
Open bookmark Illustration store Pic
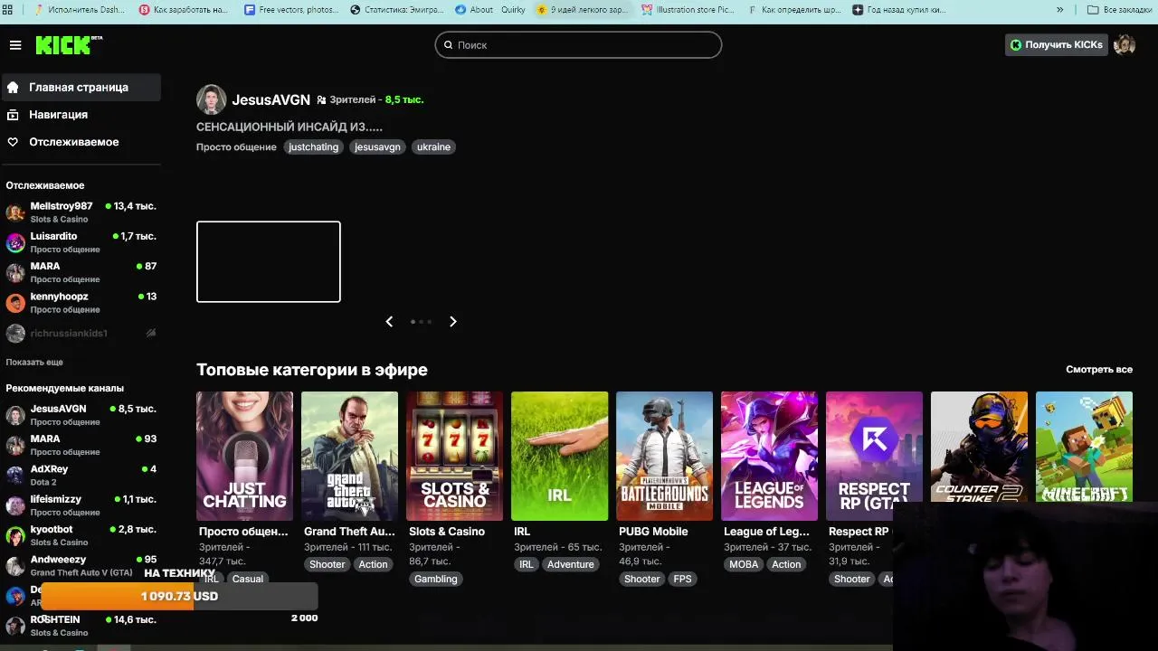pyautogui.click(x=688, y=10)
